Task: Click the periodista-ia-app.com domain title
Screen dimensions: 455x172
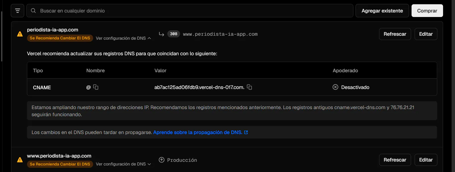Action: [53, 30]
